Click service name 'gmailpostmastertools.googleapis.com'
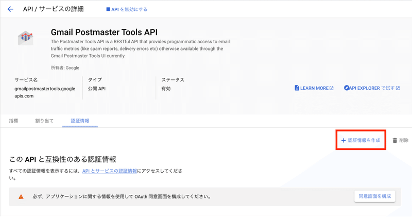The height and width of the screenshot is (217, 412). 45,92
